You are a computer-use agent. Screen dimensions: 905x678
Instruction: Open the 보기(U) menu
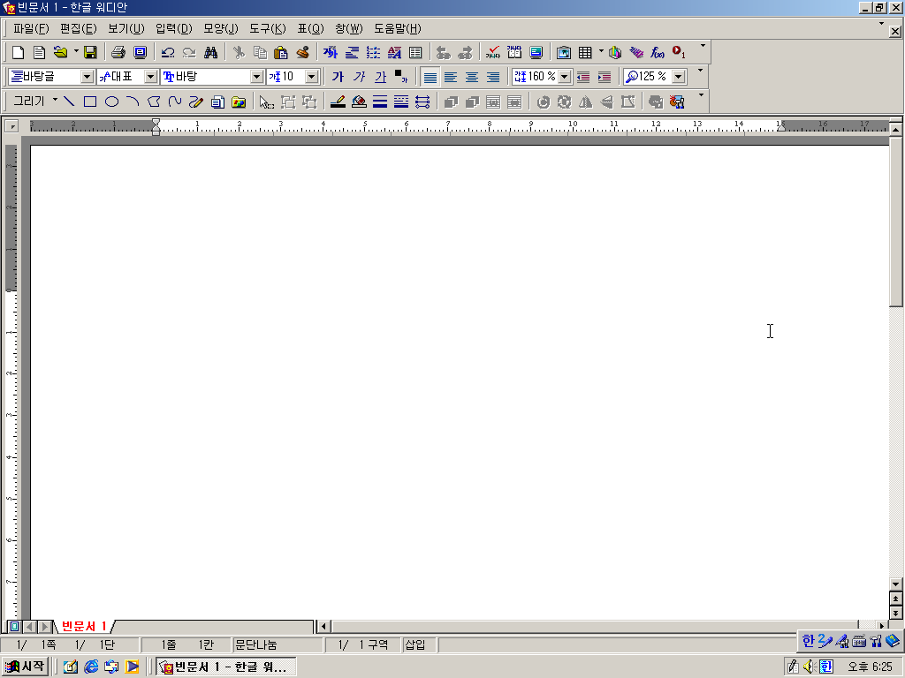pyautogui.click(x=125, y=28)
